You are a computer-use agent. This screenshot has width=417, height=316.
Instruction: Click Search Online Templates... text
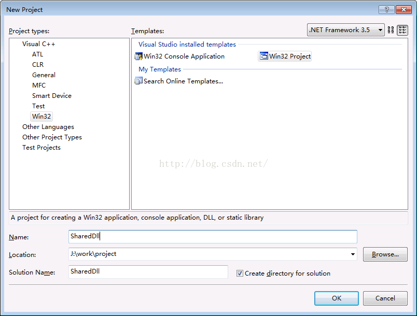click(183, 81)
